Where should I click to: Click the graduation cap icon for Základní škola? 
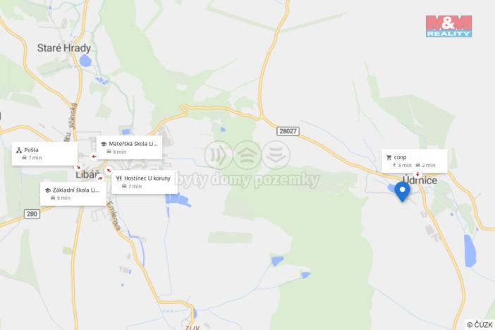click(48, 190)
